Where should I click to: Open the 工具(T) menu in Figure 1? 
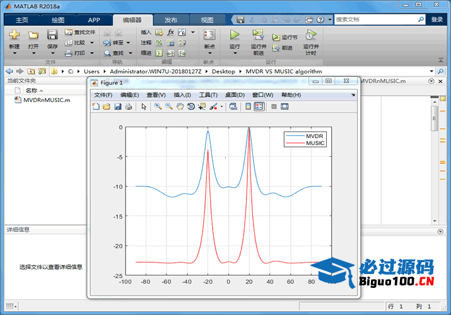pyautogui.click(x=208, y=95)
